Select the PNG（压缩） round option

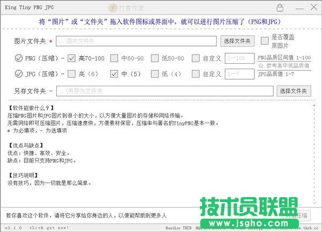[x=19, y=58]
